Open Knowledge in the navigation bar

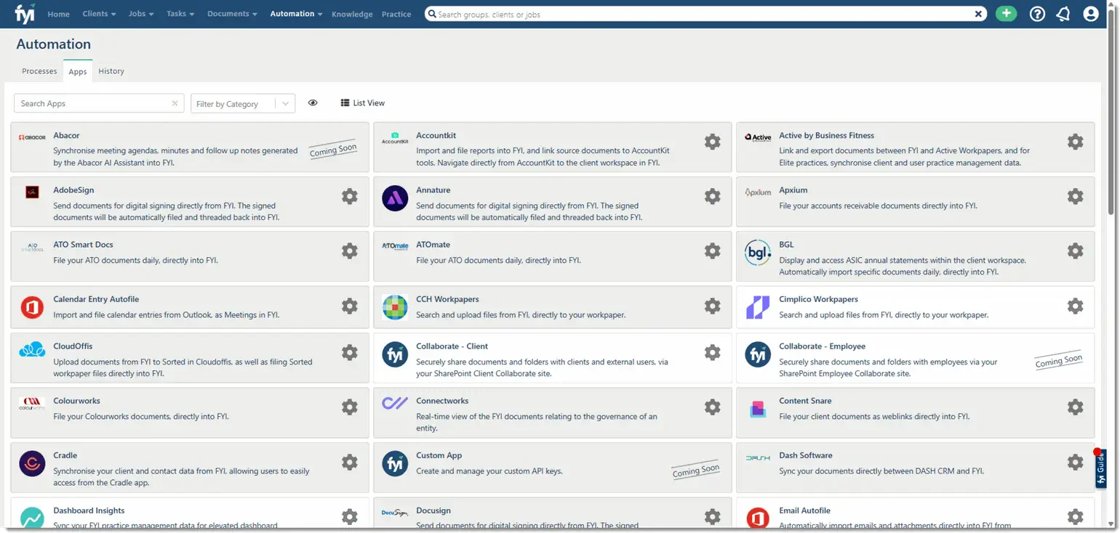coord(352,14)
